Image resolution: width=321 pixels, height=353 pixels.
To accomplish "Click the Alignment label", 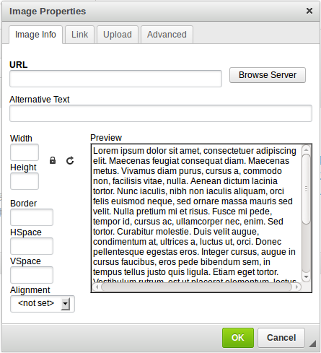I will click(x=30, y=290).
